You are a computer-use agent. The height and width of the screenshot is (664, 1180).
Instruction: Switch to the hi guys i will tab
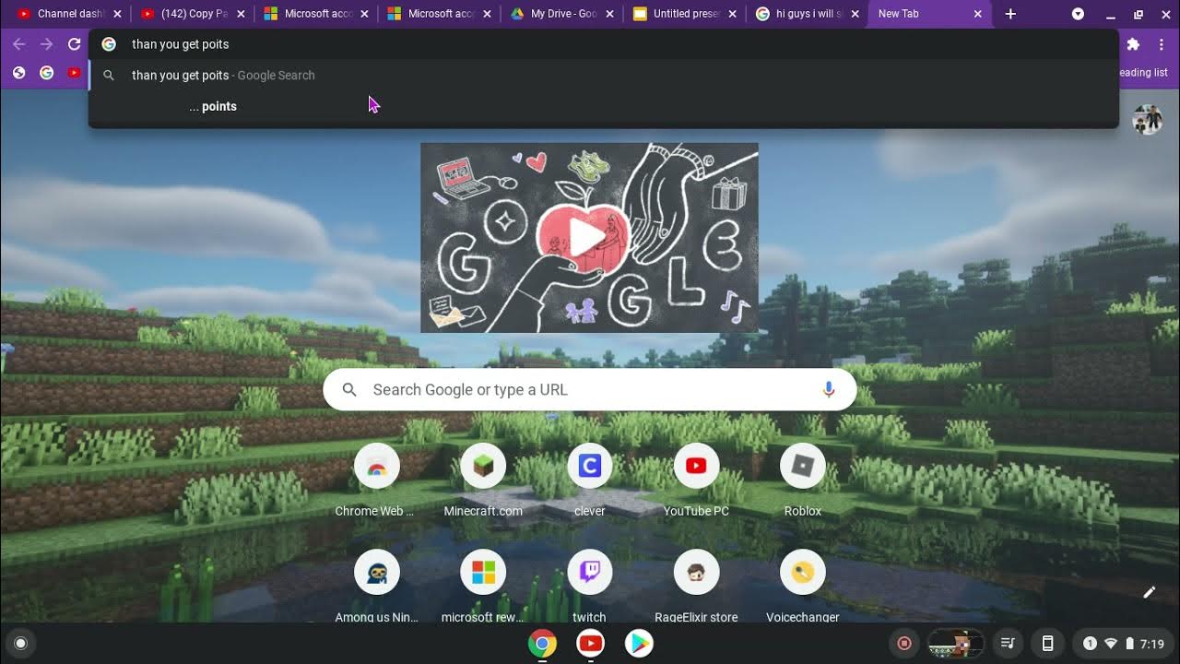click(808, 14)
